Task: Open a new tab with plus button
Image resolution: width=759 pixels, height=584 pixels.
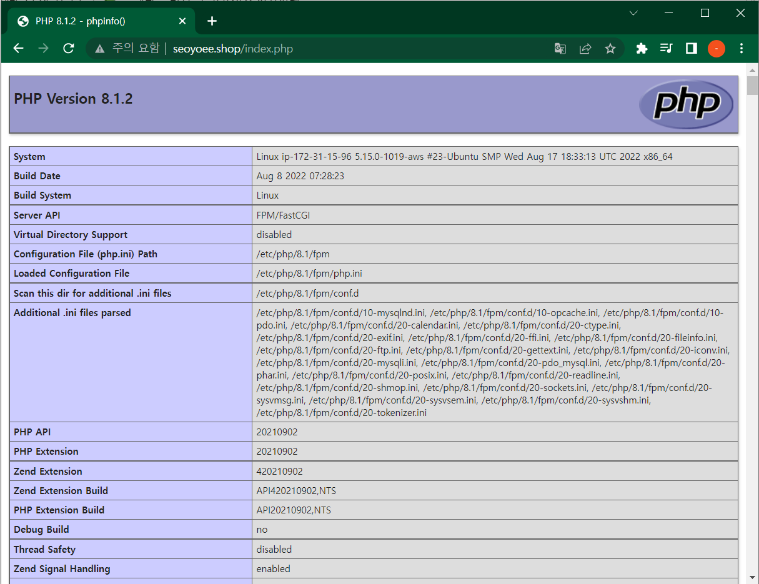Action: point(212,21)
